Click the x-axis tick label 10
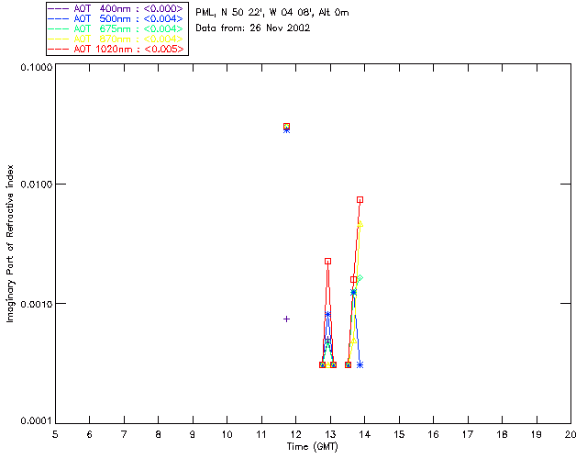Screen dimensions: 587x470 point(227,434)
